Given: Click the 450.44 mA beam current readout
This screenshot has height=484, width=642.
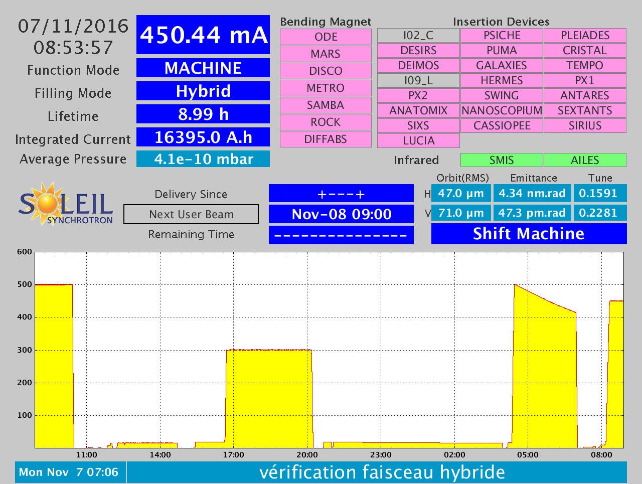Looking at the screenshot, I should click(x=203, y=35).
